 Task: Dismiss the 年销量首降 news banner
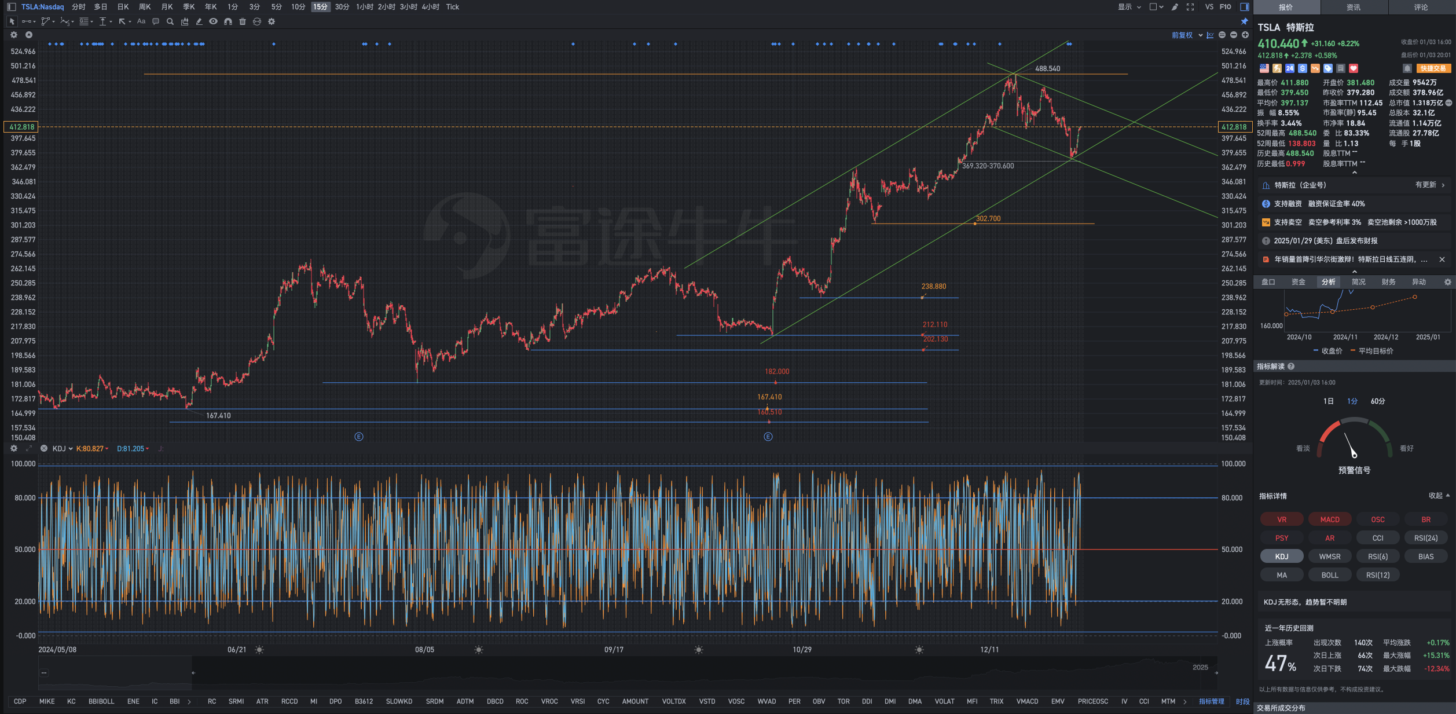[x=1442, y=259]
